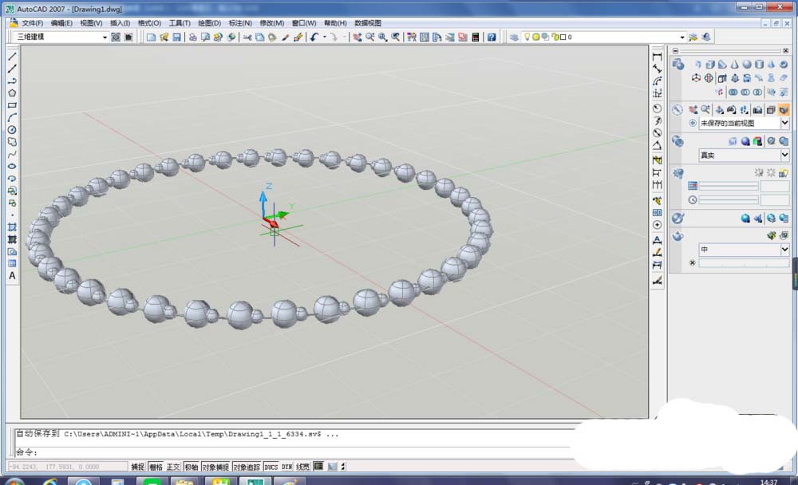Click the Undo arrow icon

(x=314, y=37)
